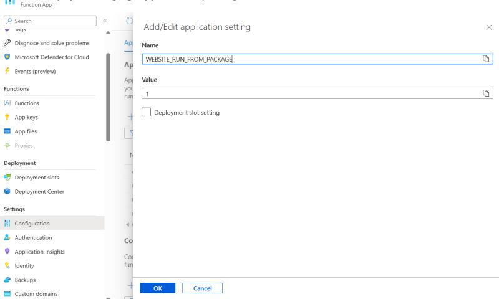
Task: Click the App keys key icon
Action: point(7,117)
